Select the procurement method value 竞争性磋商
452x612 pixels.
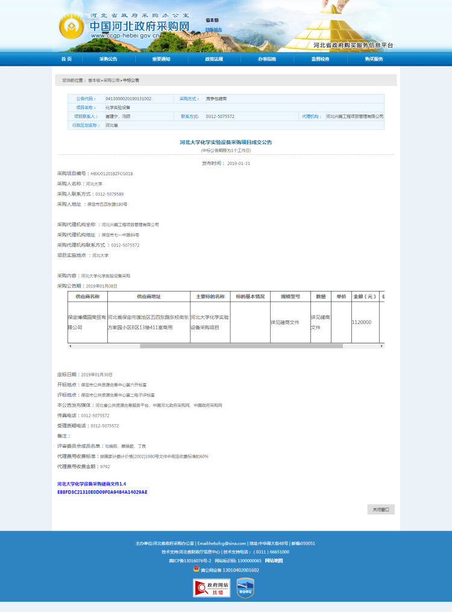[x=216, y=99]
